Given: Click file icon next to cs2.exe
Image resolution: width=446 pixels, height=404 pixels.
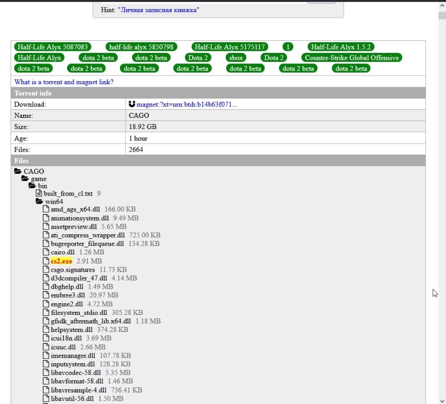Looking at the screenshot, I should pos(46,261).
